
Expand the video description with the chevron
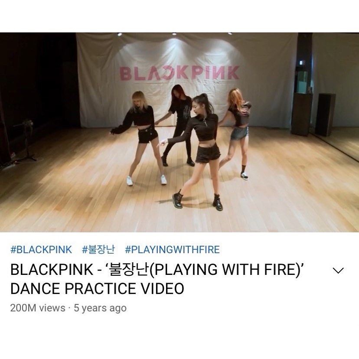coord(338,271)
